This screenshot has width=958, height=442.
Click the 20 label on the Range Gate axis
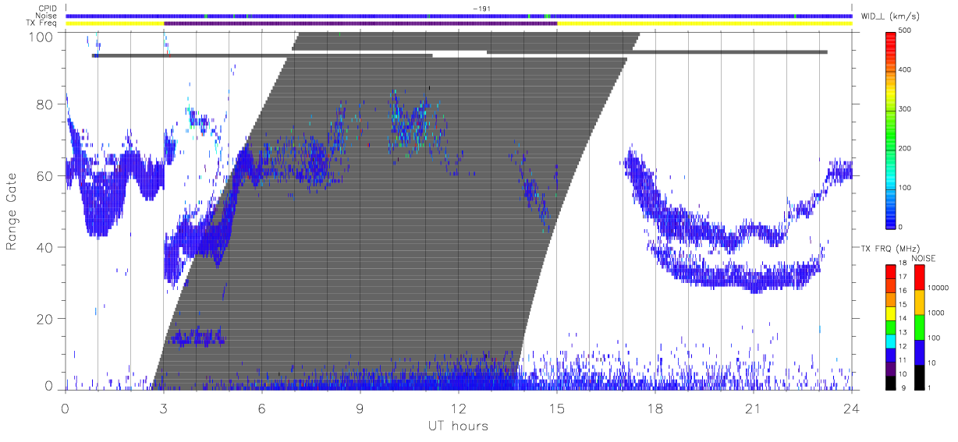tap(44, 320)
